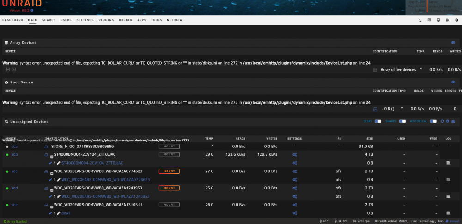The width and height of the screenshot is (462, 224).
Task: Mount the sdc WD-WCAZA0774623 drive
Action: click(169, 171)
